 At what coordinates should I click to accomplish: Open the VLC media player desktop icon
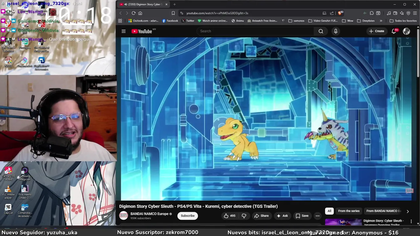[8, 192]
